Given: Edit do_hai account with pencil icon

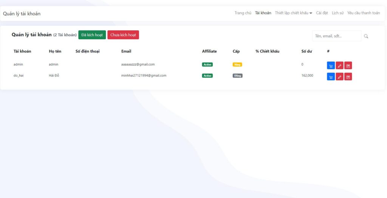Looking at the screenshot, I should pyautogui.click(x=339, y=77).
